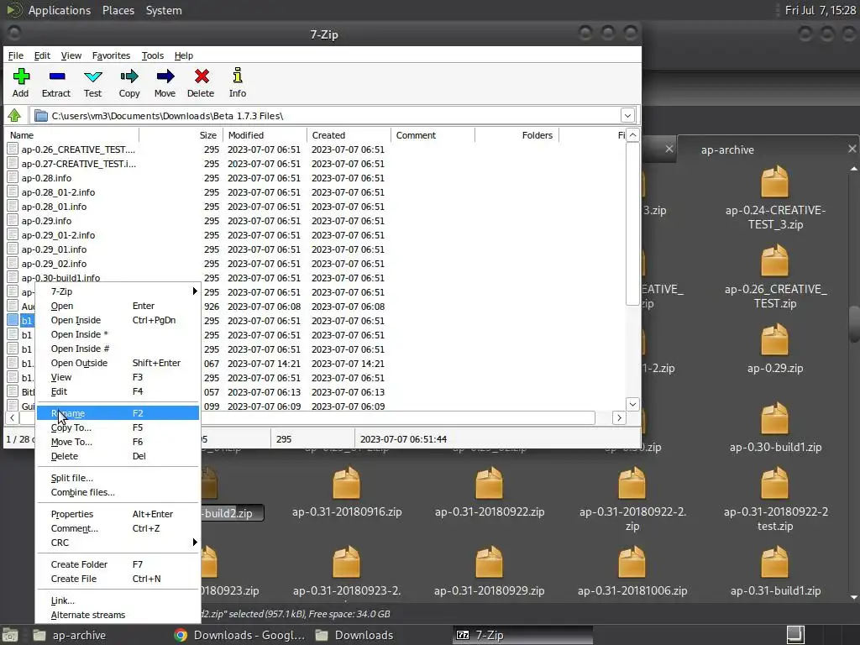
Task: Open the Places system menu
Action: pyautogui.click(x=118, y=10)
